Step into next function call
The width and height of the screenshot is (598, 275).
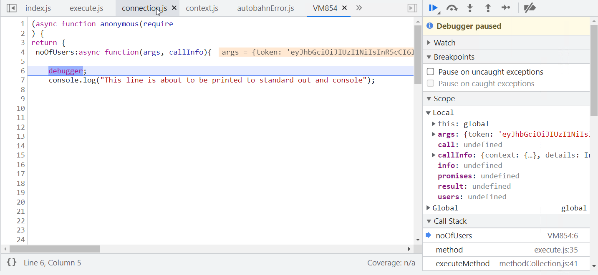point(470,8)
